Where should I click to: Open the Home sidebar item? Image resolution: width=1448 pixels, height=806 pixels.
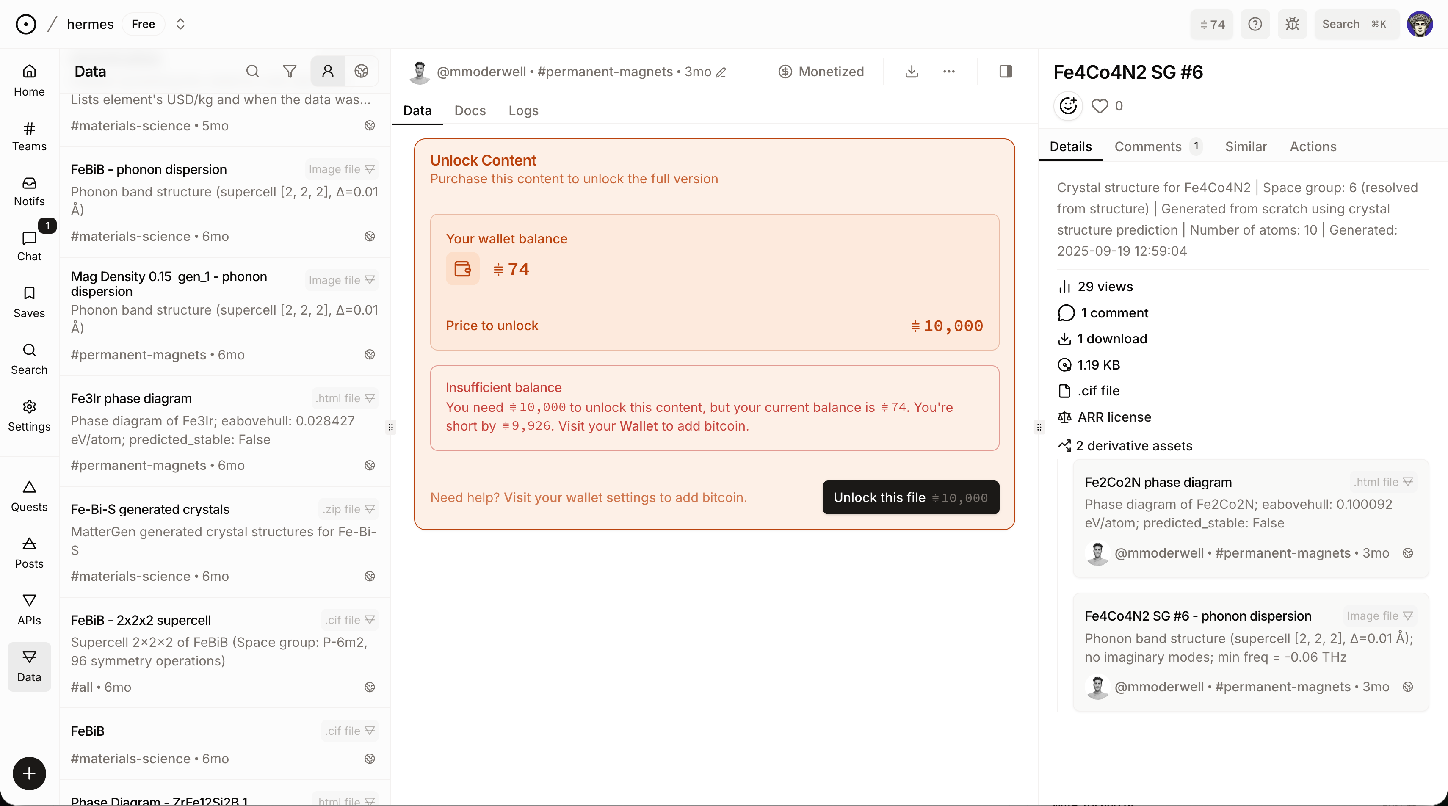tap(29, 81)
